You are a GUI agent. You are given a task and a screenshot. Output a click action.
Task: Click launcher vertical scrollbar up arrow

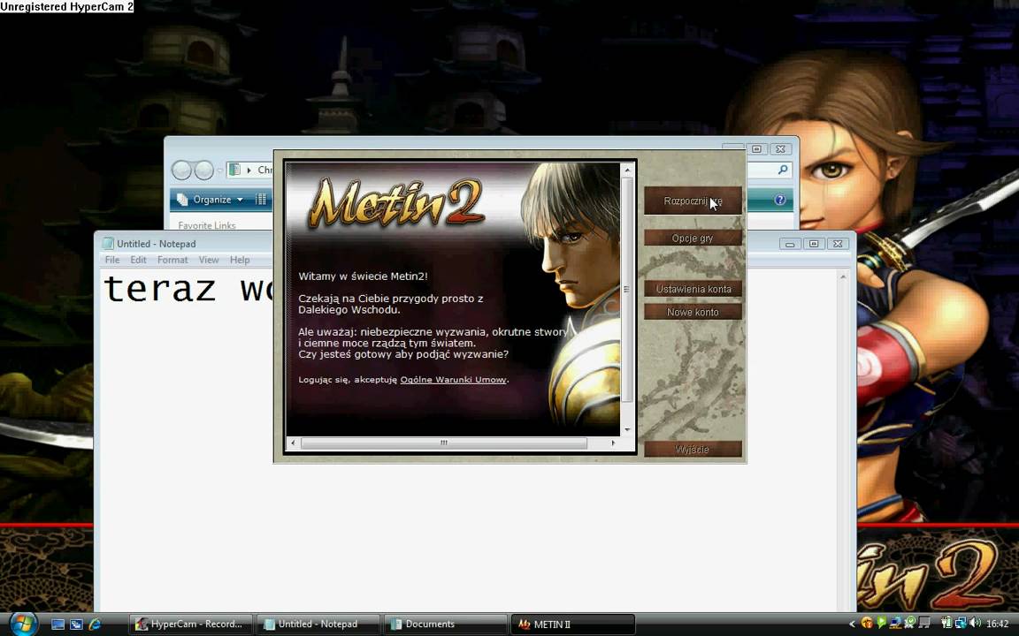pyautogui.click(x=627, y=170)
